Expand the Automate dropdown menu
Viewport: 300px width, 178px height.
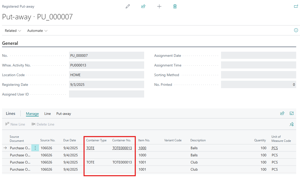[x=37, y=31]
